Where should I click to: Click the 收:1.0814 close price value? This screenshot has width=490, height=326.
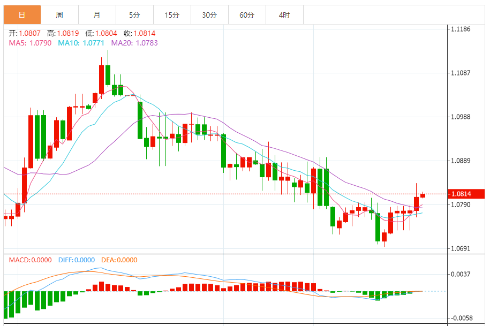tap(140, 33)
